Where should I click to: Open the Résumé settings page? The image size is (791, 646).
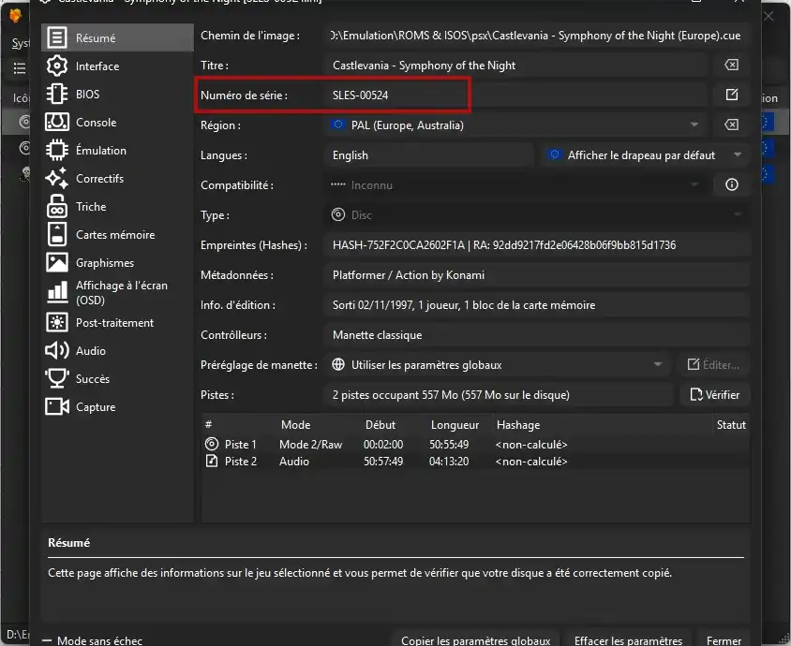[x=117, y=37]
